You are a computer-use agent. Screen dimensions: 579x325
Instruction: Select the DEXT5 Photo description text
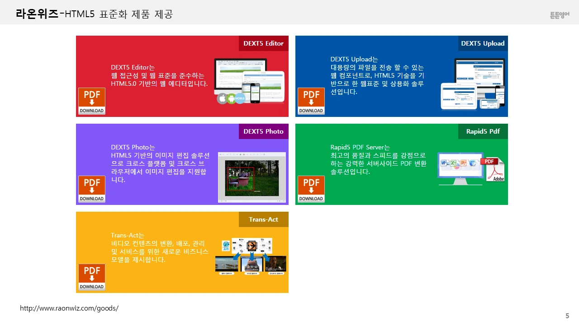pyautogui.click(x=160, y=163)
